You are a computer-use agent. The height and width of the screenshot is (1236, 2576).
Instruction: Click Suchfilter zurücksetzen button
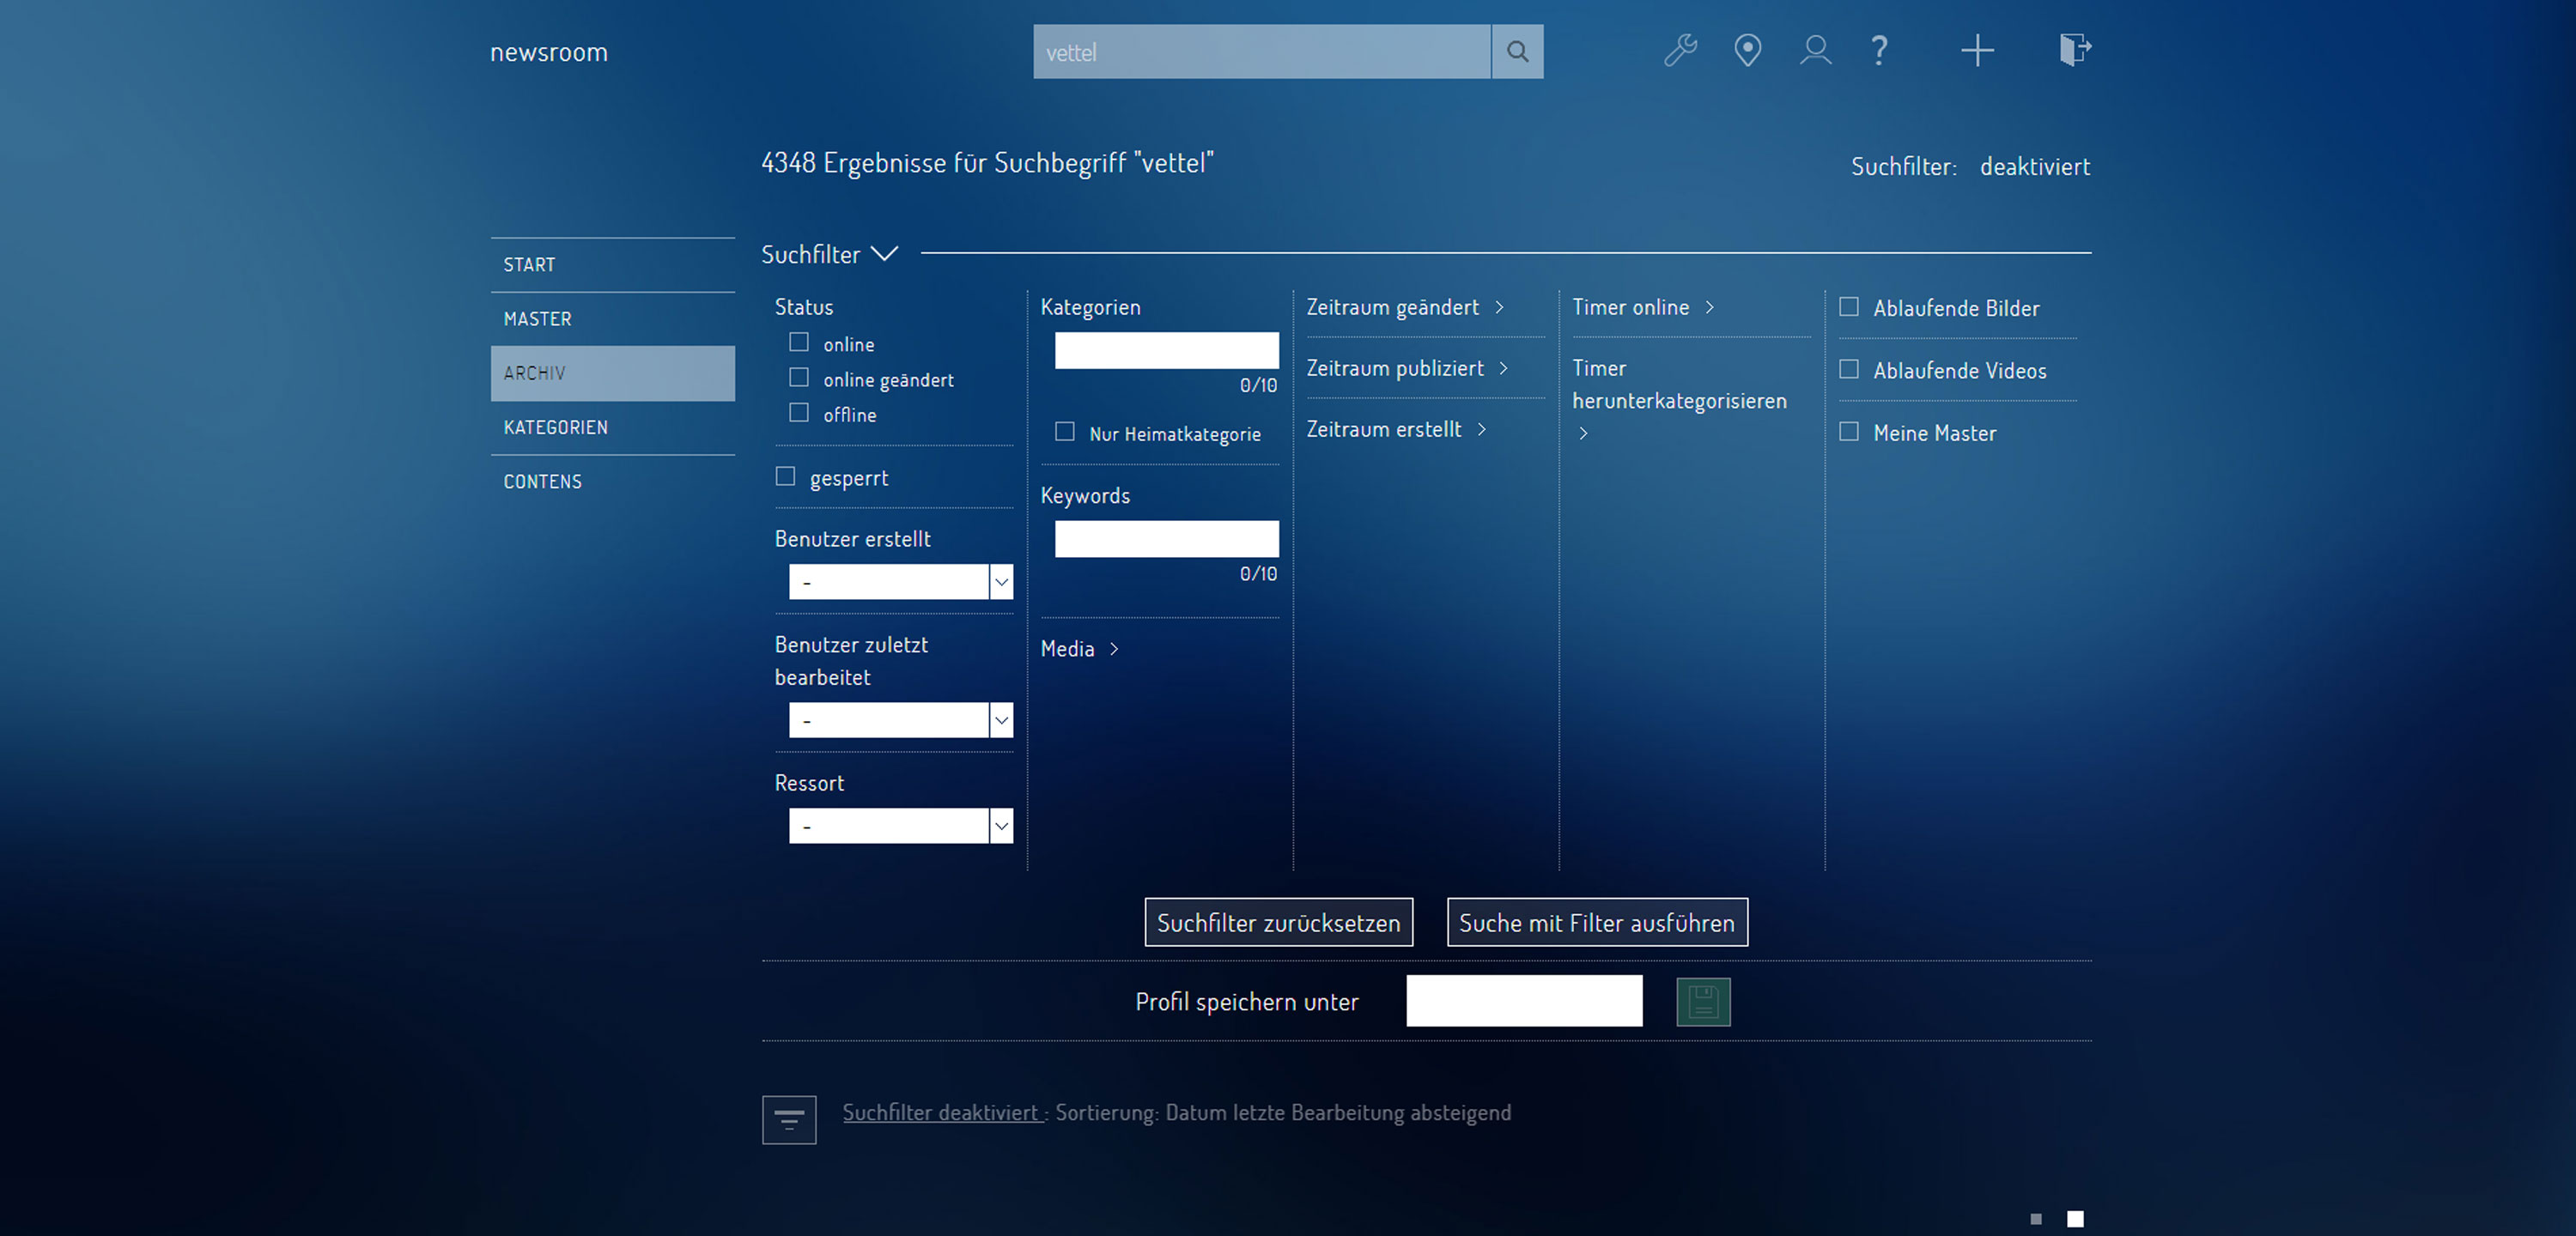[x=1279, y=923]
